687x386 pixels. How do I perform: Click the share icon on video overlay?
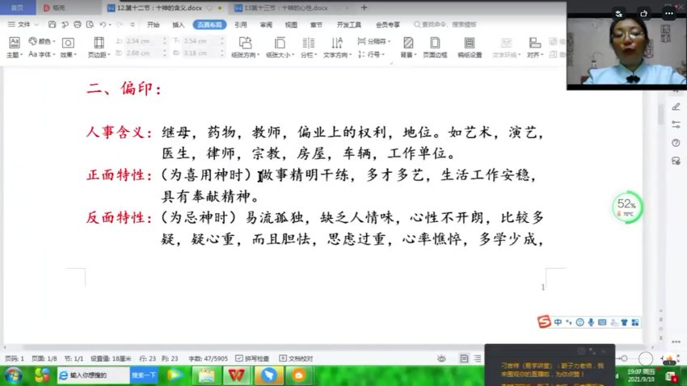643,14
